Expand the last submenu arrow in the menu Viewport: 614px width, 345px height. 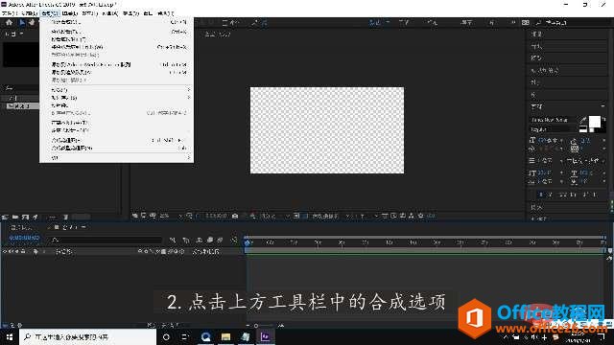coord(189,157)
